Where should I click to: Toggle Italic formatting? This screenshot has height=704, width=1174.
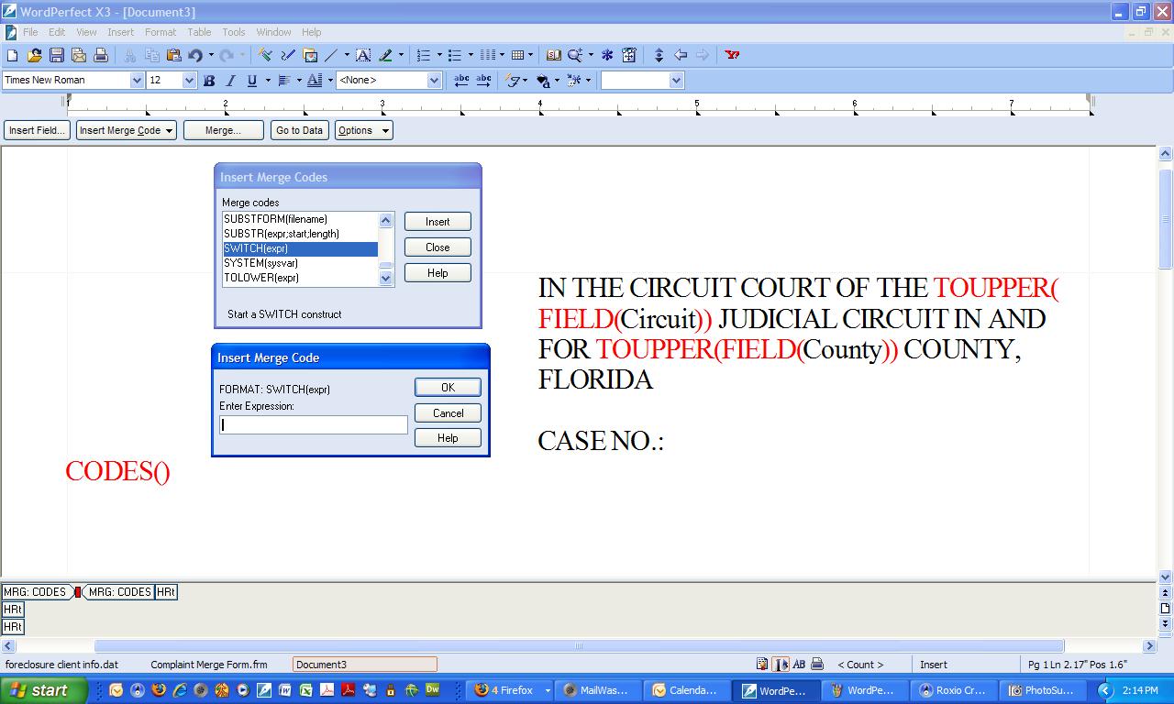[x=230, y=81]
